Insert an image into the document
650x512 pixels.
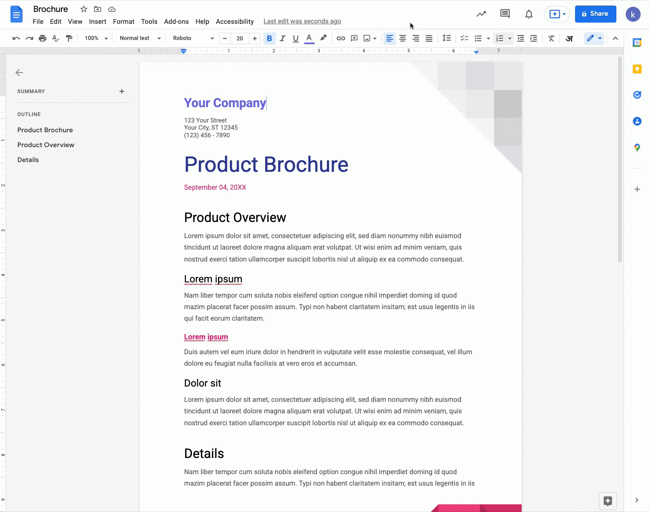(x=367, y=38)
